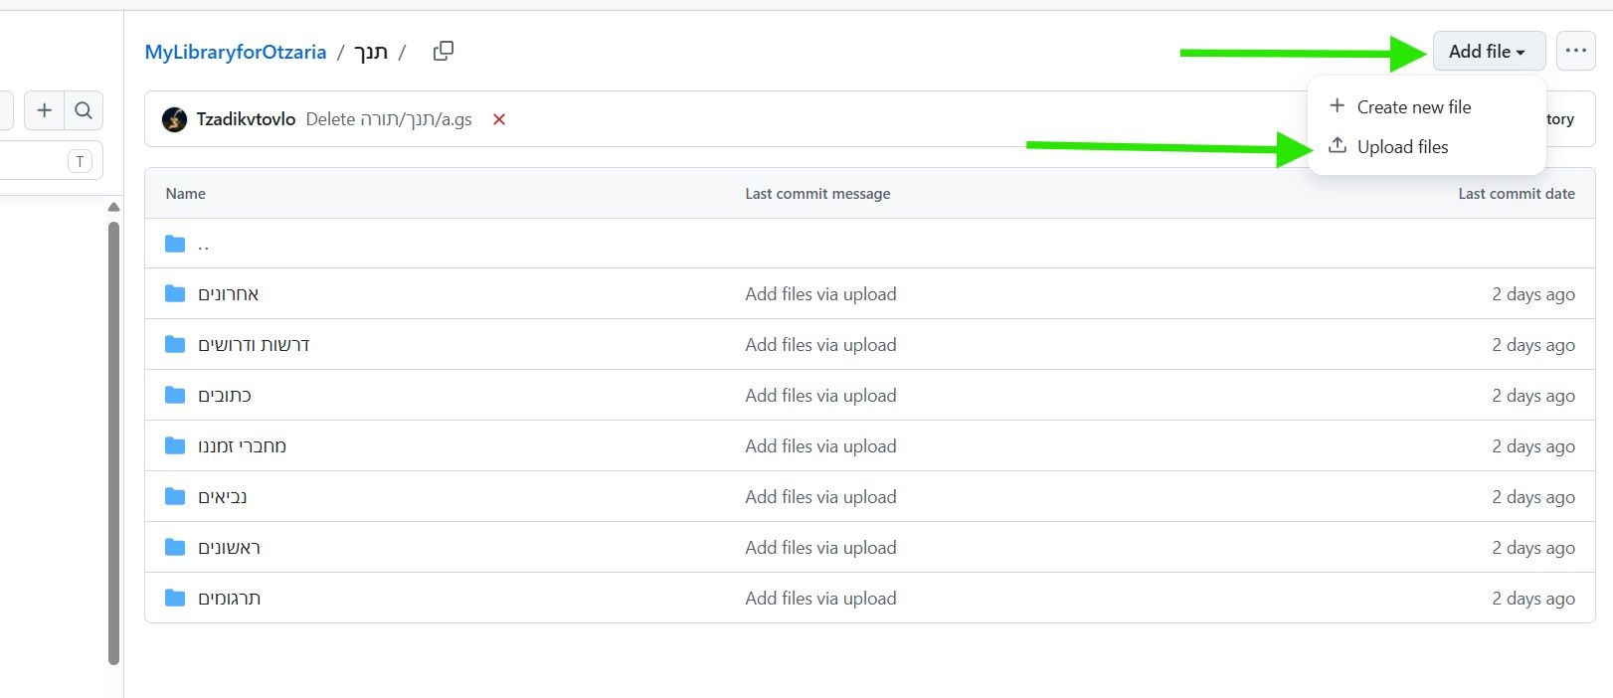Click folder icon next to דרשות ודרושים
This screenshot has height=698, width=1613.
pyautogui.click(x=175, y=344)
